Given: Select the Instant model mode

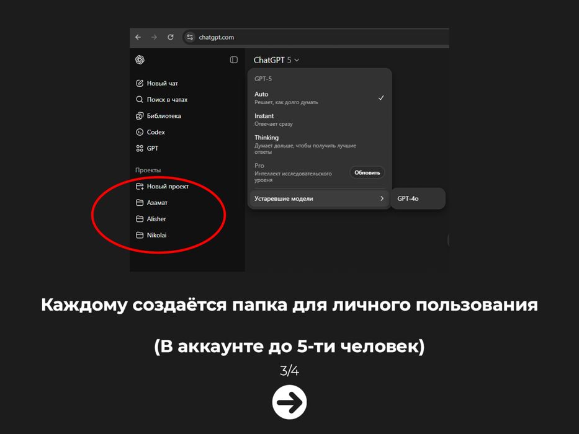Looking at the screenshot, I should (320, 120).
